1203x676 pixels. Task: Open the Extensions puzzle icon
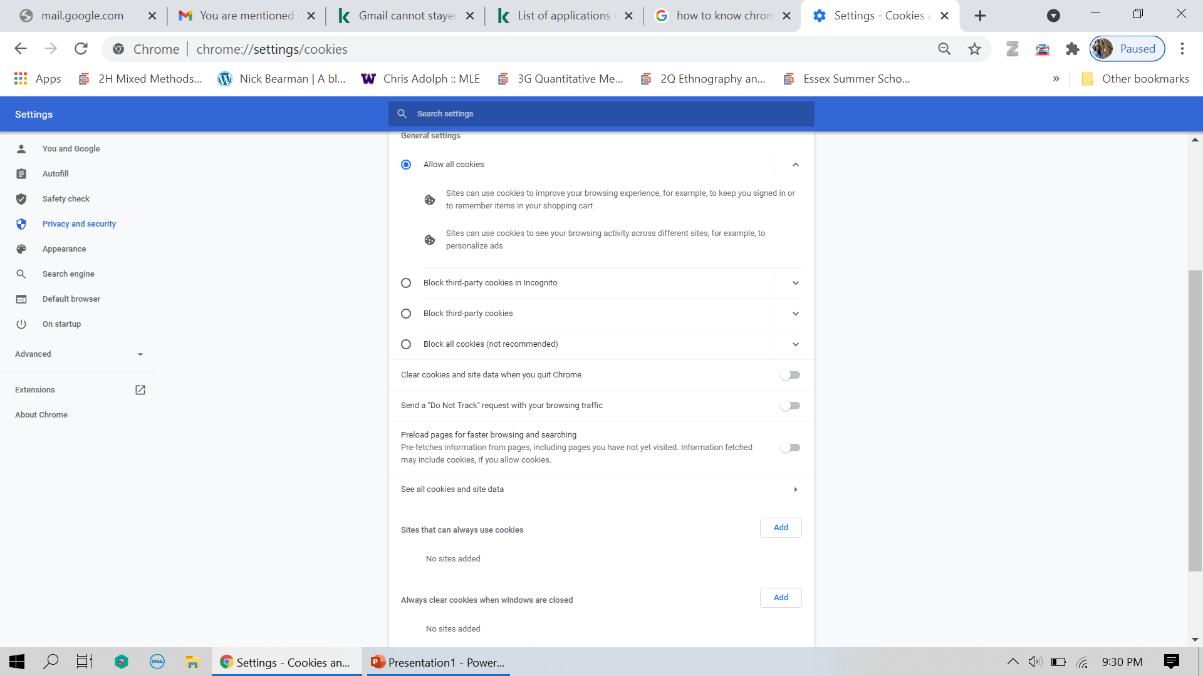(x=1073, y=49)
